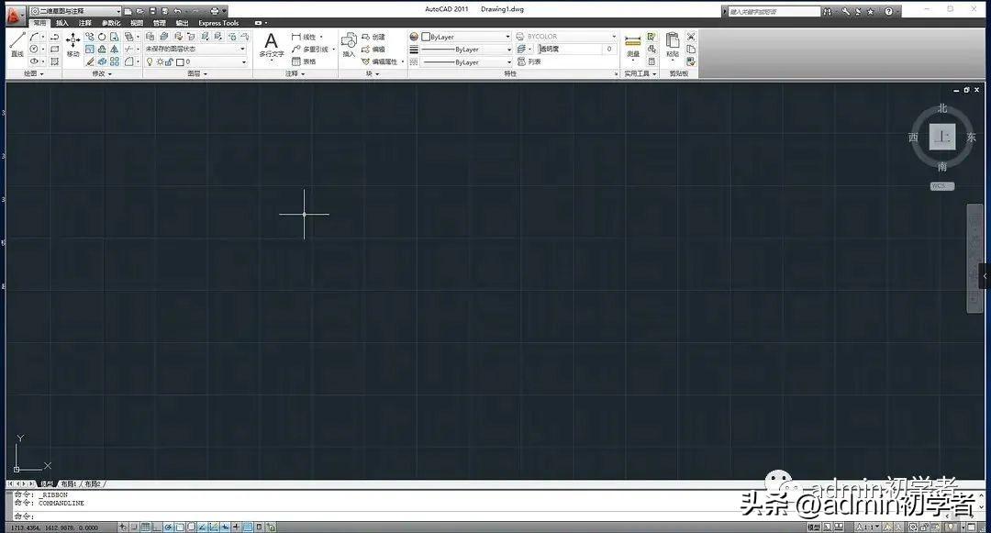Switch to the Insert (插入) ribbon tab

click(x=62, y=23)
